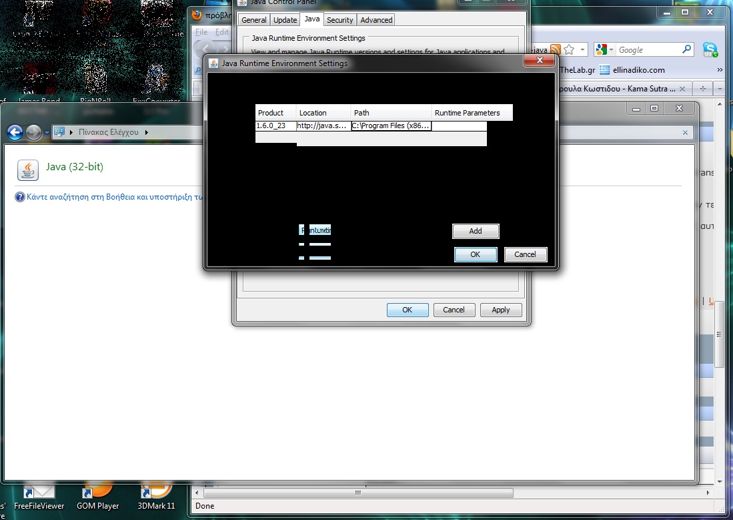
Task: Switch to the Security tab in Java Control Panel
Action: click(340, 19)
